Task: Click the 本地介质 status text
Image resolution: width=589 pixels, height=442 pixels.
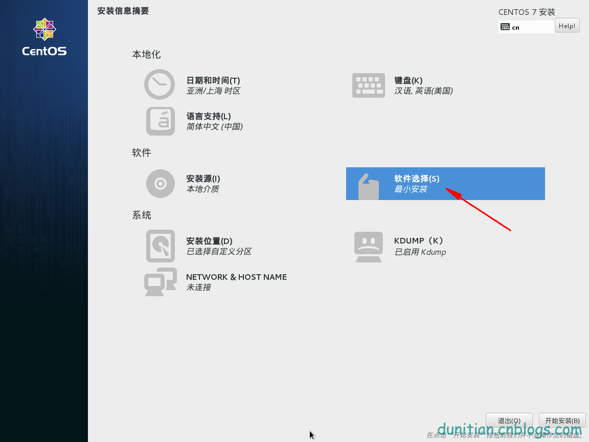Action: coord(203,189)
